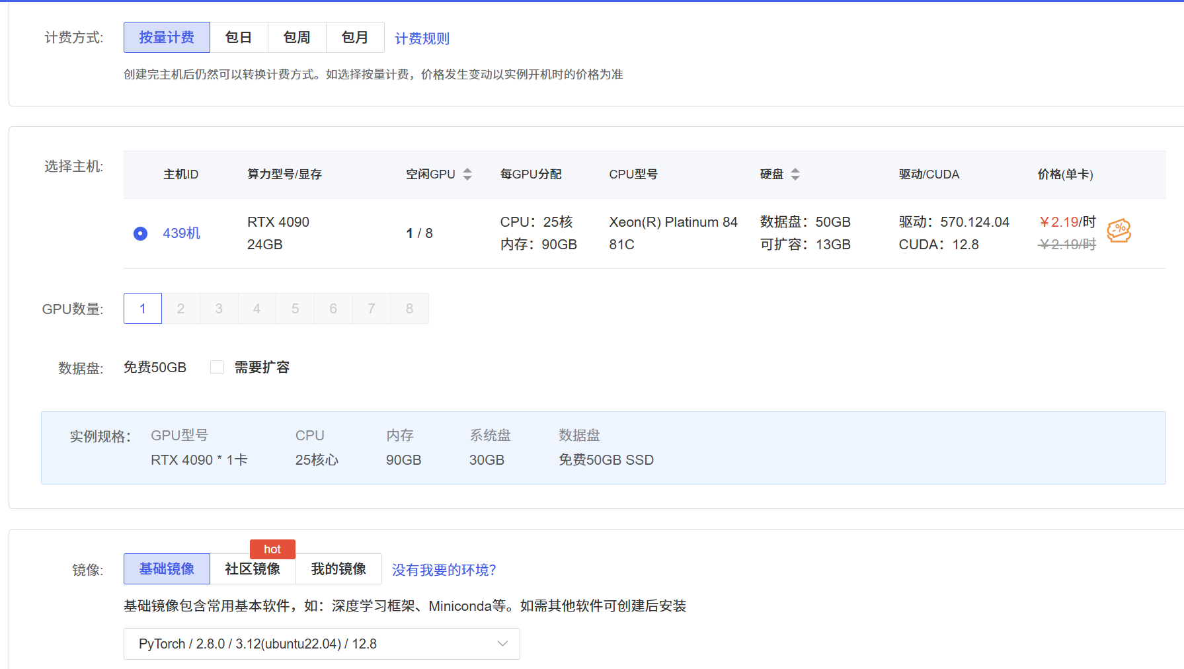Click the 驱动/CUDA column header
The width and height of the screenshot is (1184, 669).
[929, 175]
